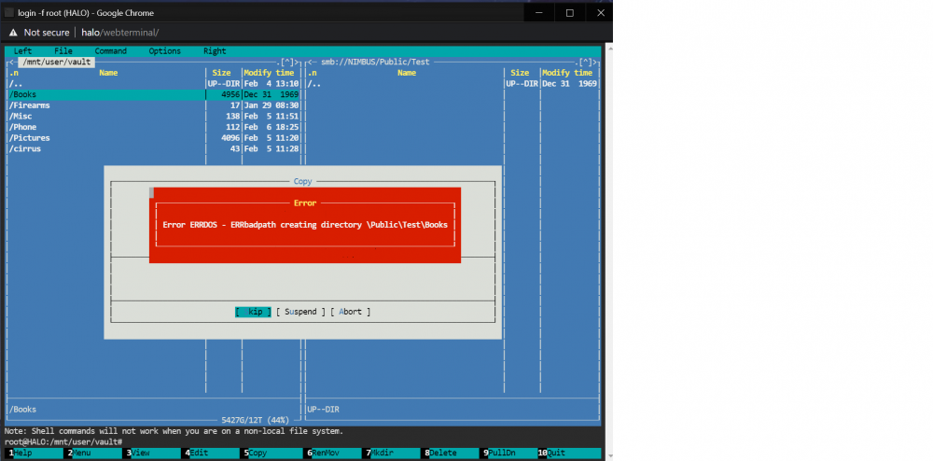Click the Abort button
This screenshot has height=461, width=933.
pos(351,312)
